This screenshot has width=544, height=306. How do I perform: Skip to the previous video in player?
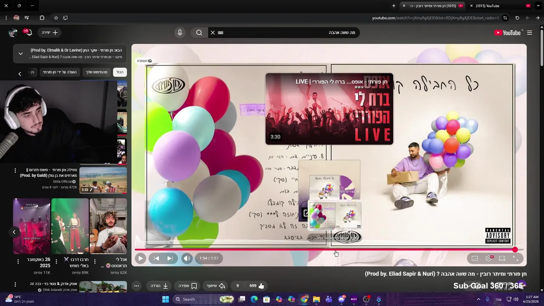[x=156, y=258]
